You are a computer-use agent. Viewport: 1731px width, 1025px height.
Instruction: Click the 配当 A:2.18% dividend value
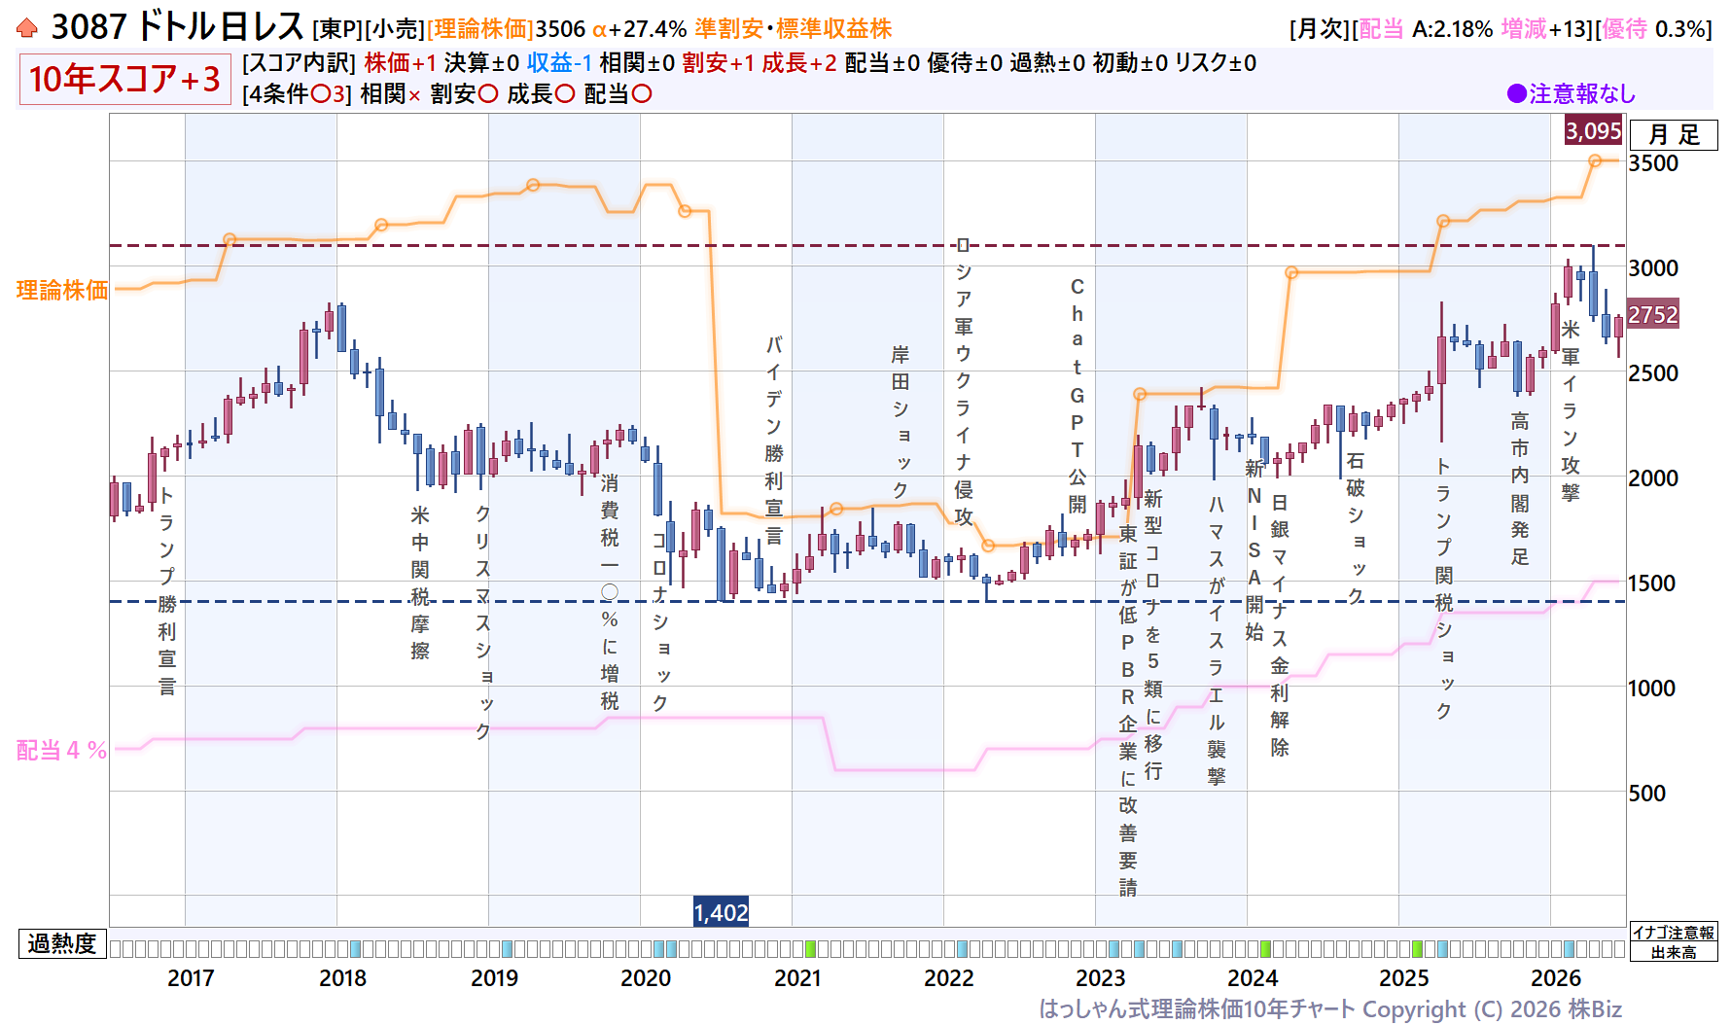[1425, 29]
